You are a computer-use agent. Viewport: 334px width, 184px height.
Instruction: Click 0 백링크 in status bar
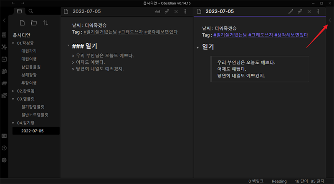pyautogui.click(x=256, y=181)
